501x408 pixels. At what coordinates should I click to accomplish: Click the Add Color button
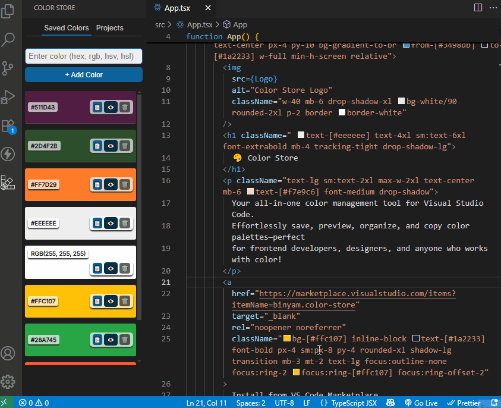pyautogui.click(x=84, y=75)
